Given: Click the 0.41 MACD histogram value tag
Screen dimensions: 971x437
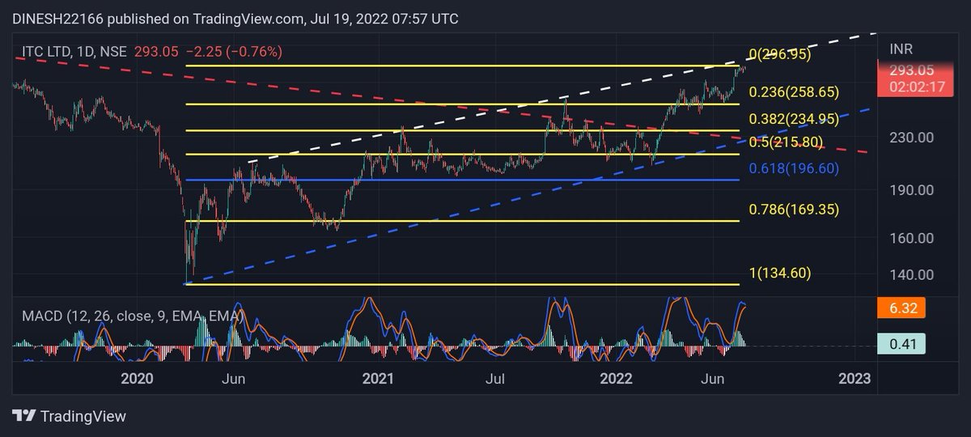Looking at the screenshot, I should point(902,346).
